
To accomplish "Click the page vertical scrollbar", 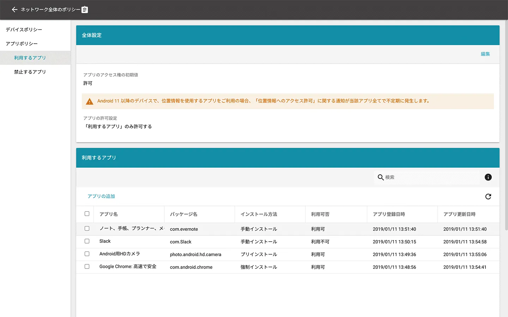I will [507, 125].
